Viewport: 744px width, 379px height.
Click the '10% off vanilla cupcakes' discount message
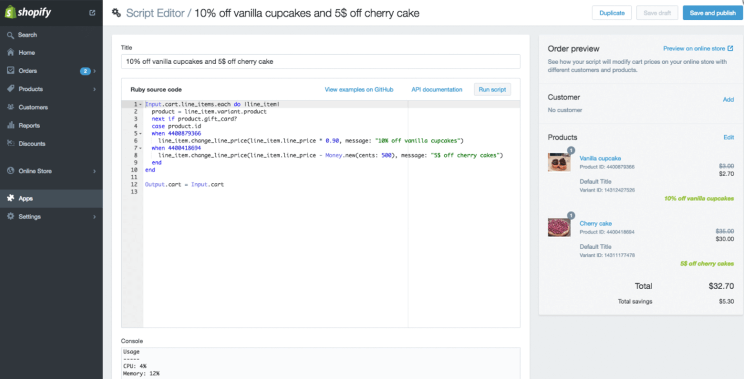699,198
